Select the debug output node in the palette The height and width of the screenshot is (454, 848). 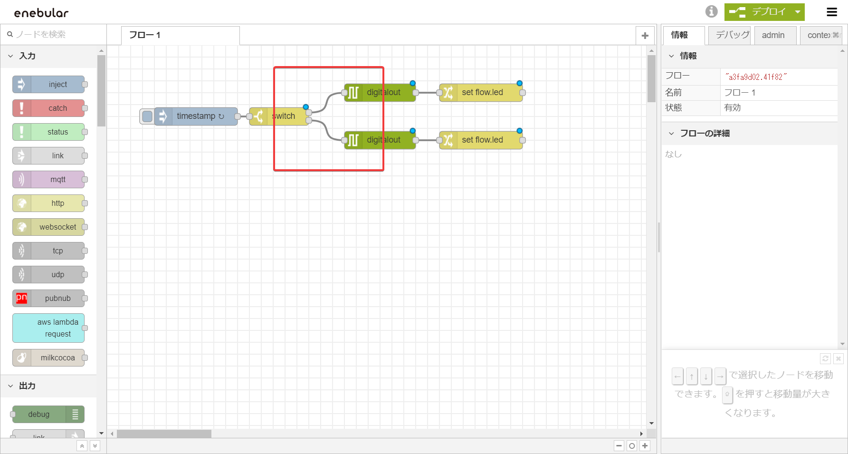click(48, 415)
